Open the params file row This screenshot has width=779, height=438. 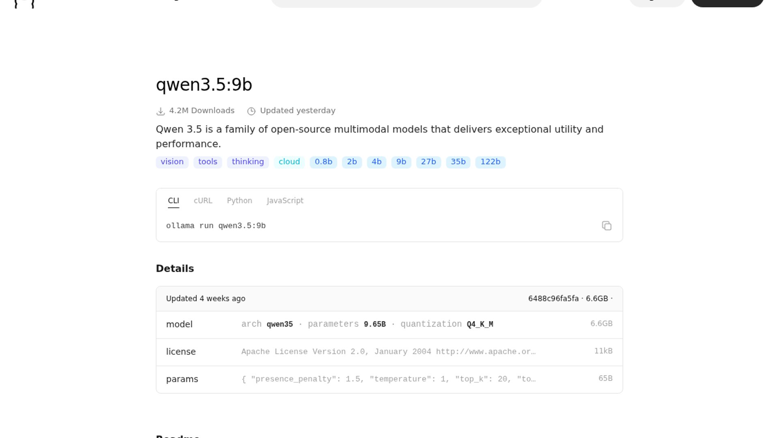pyautogui.click(x=389, y=379)
